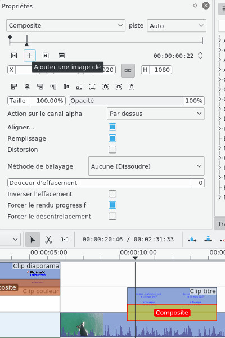Open the Composite transition type dropdown
225x338 pixels.
point(66,25)
